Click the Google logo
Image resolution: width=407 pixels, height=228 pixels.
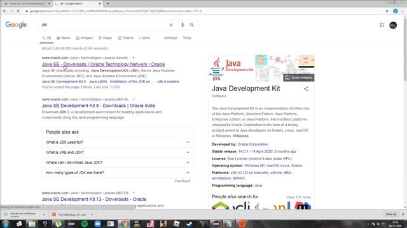pos(16,25)
